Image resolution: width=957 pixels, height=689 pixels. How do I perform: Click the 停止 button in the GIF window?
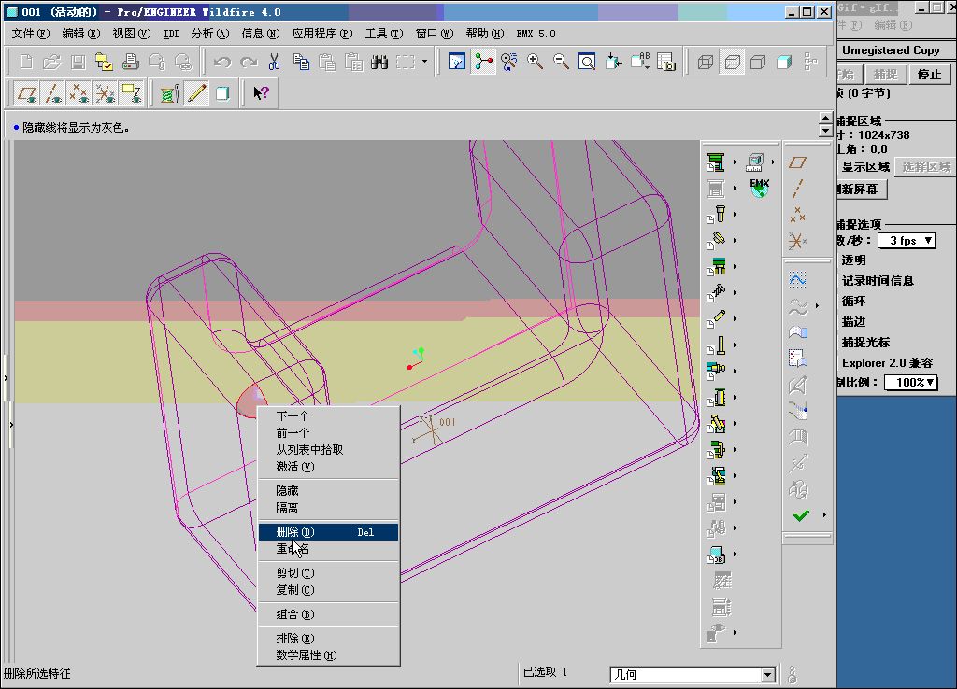(x=929, y=75)
